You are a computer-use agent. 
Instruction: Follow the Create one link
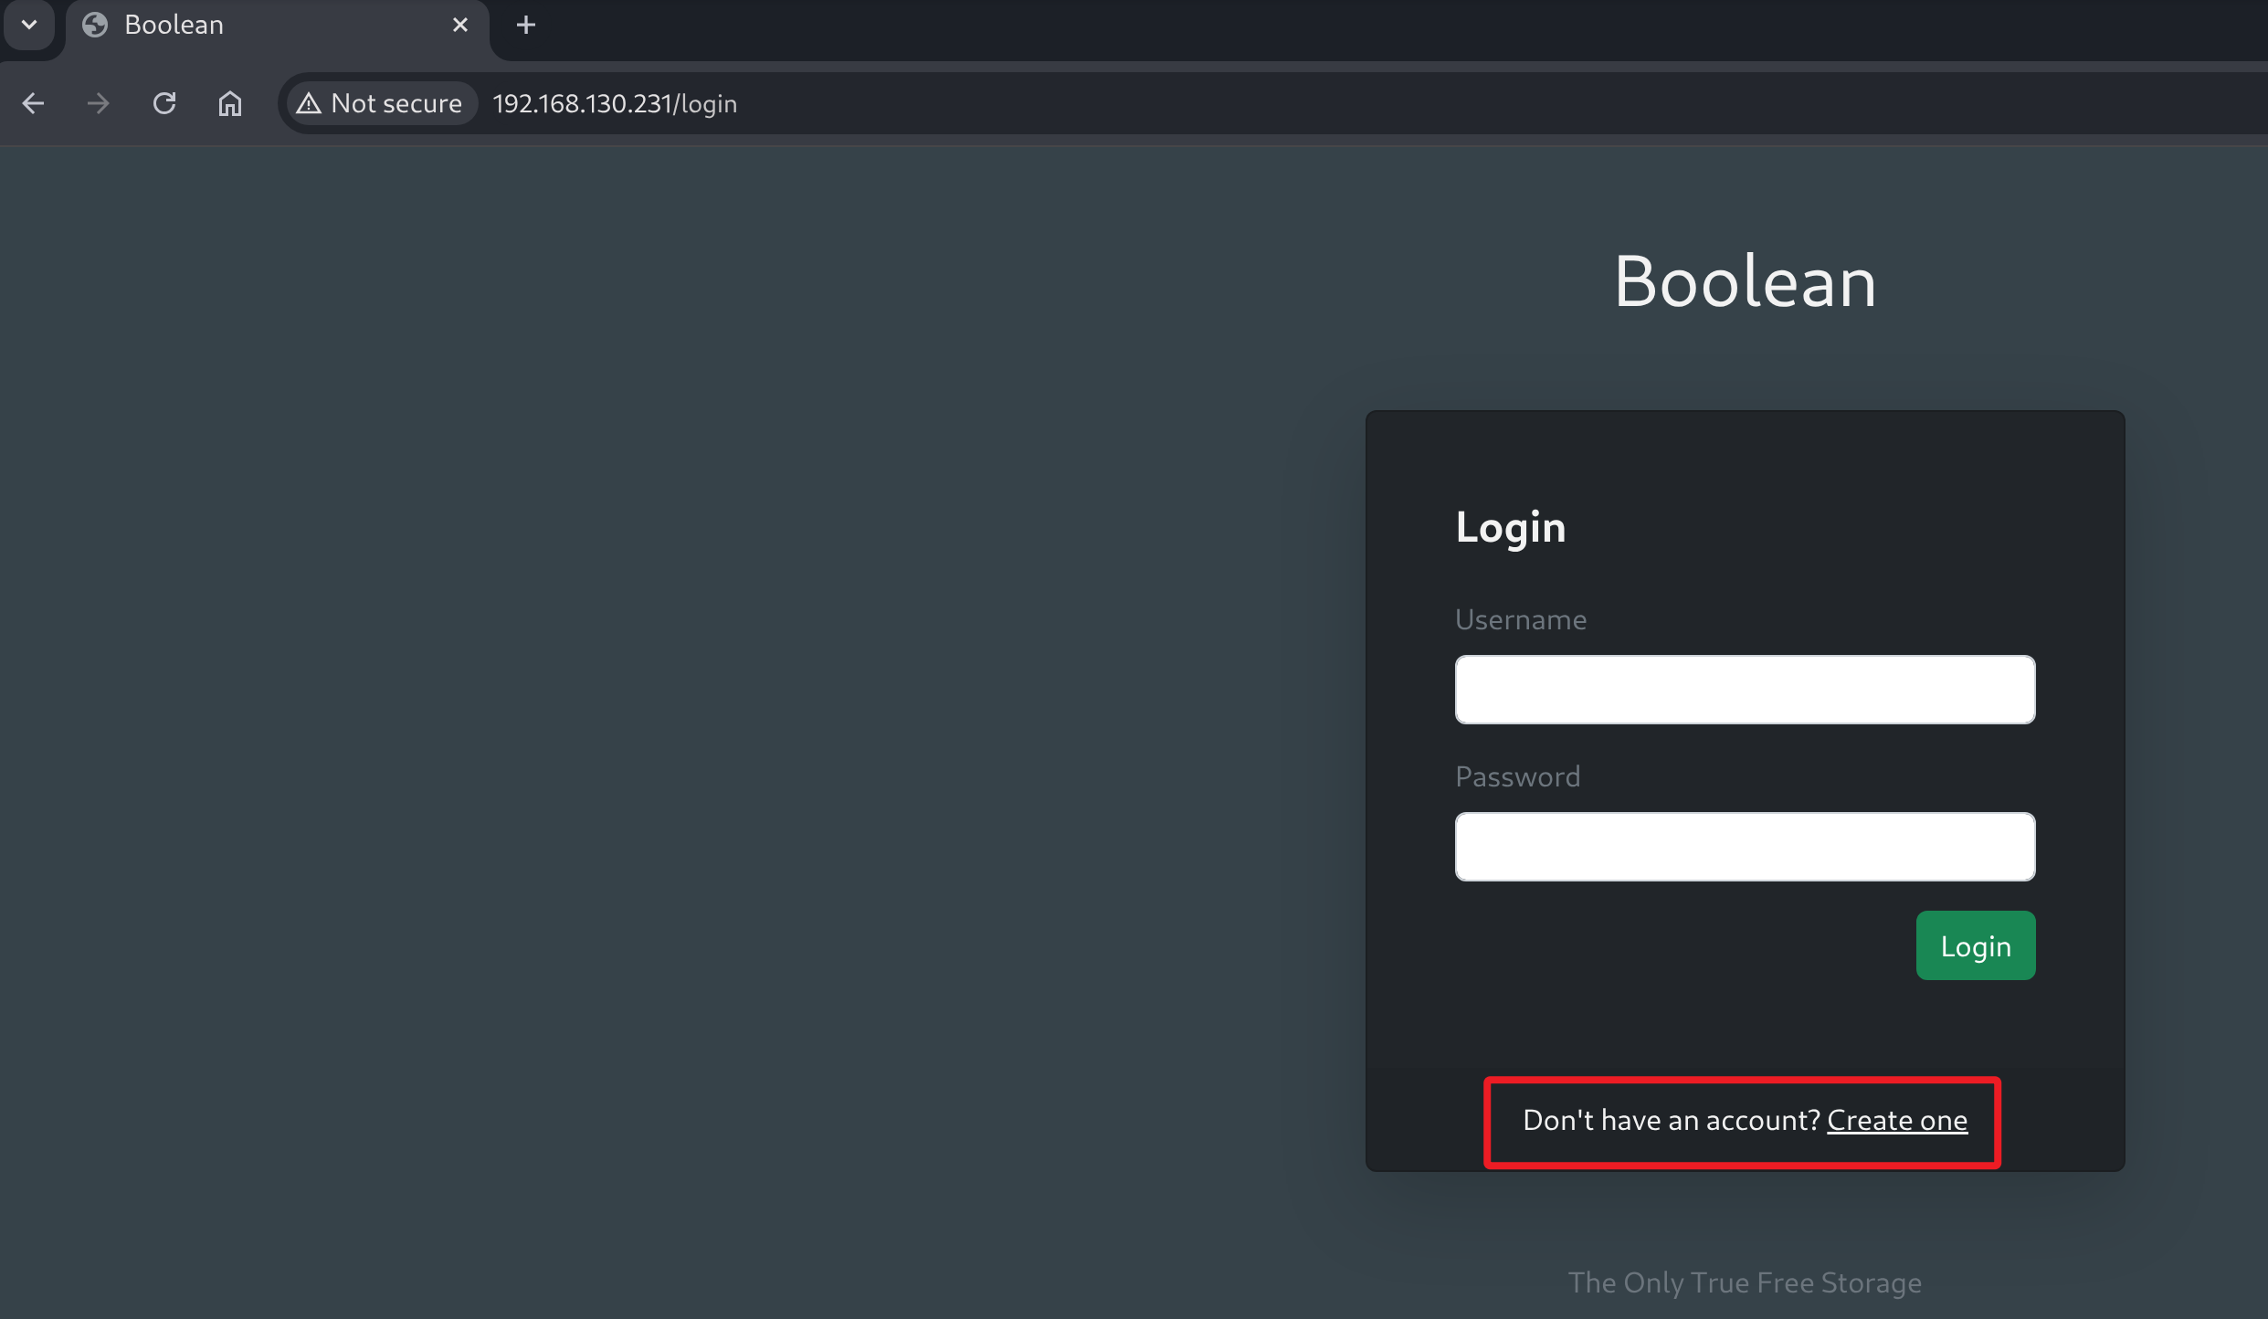click(1897, 1120)
